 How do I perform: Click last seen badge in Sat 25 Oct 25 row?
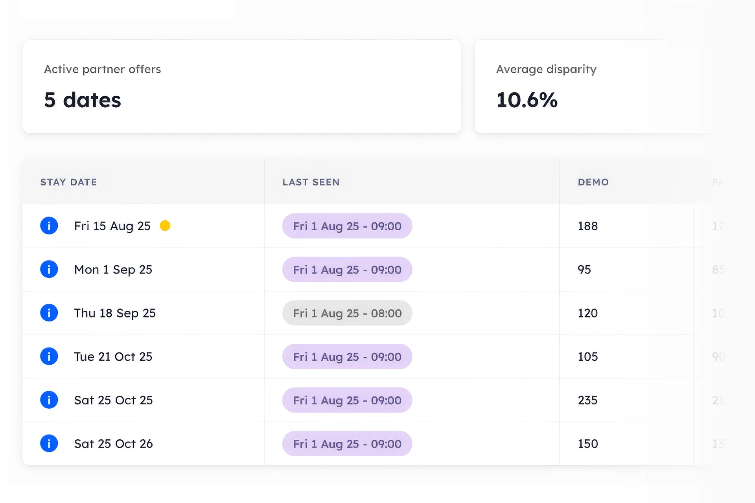(x=347, y=400)
